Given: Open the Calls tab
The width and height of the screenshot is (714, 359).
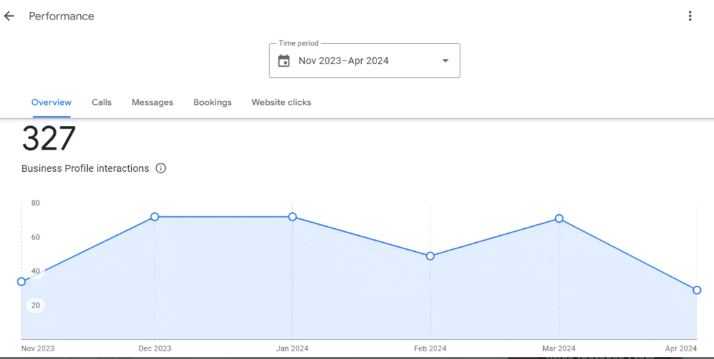Looking at the screenshot, I should coord(101,102).
